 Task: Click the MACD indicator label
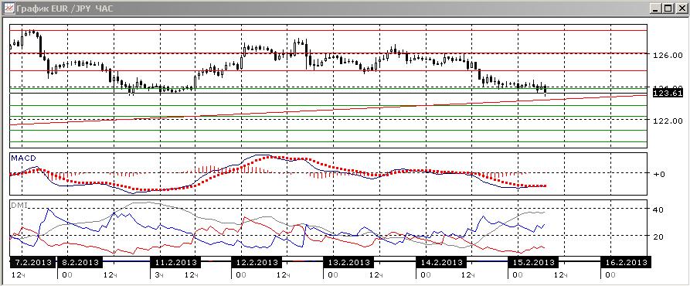23,158
